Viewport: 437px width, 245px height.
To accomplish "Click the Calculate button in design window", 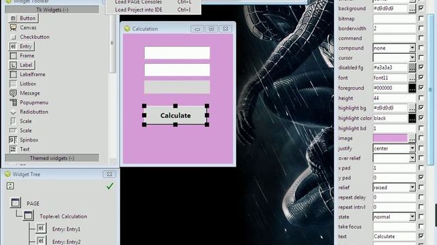I will pos(175,115).
